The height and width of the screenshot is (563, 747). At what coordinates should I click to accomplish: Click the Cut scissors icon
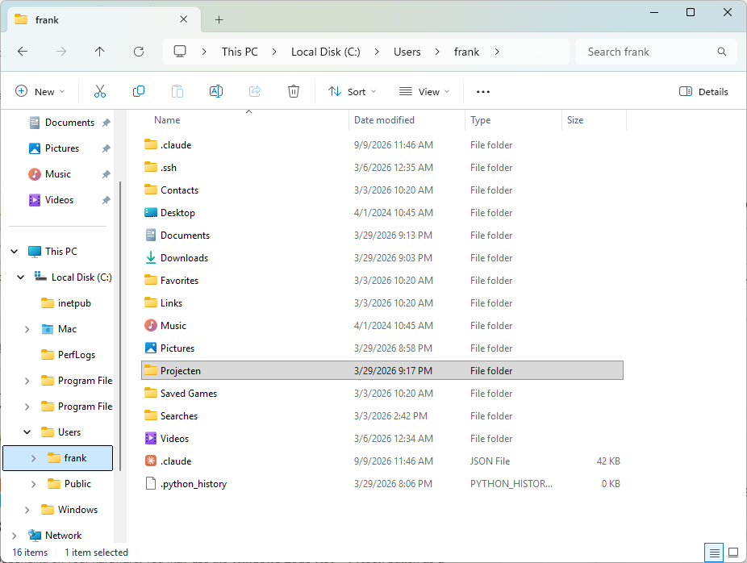tap(100, 91)
